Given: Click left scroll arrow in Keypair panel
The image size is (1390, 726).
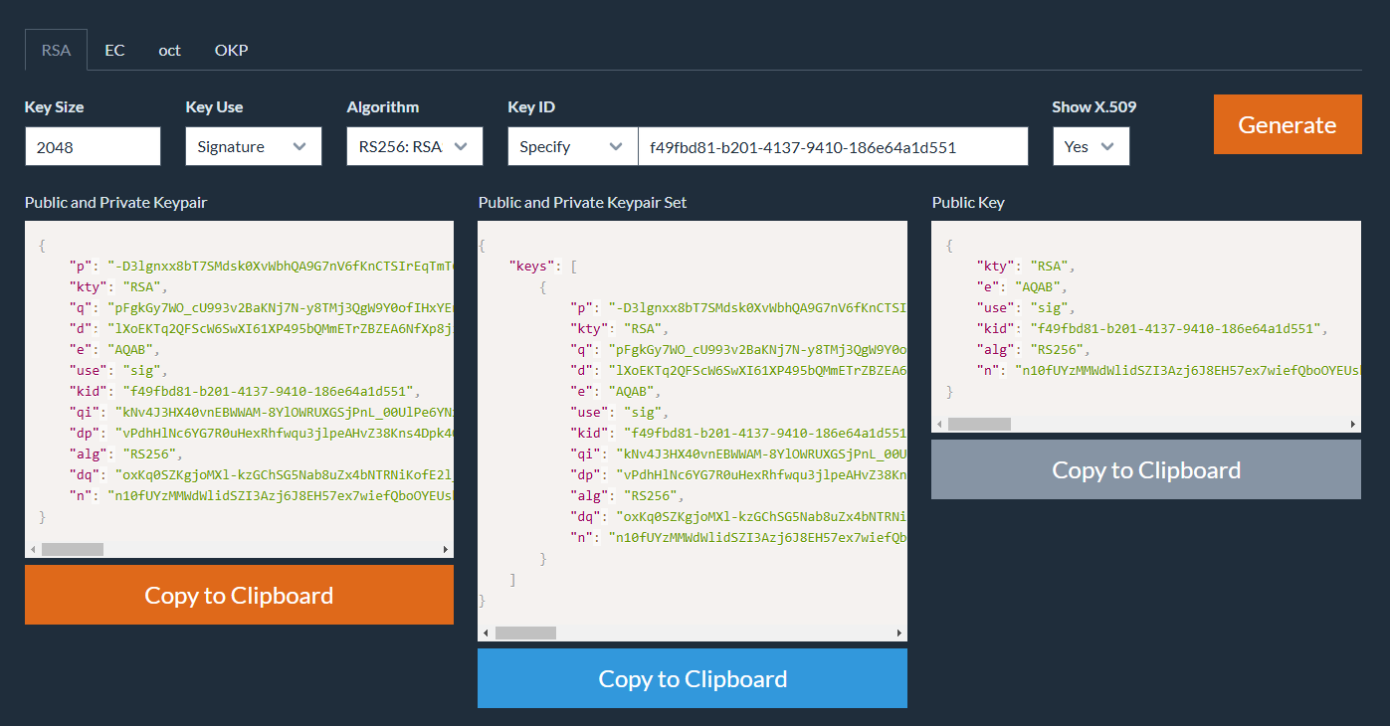Looking at the screenshot, I should click(x=33, y=549).
